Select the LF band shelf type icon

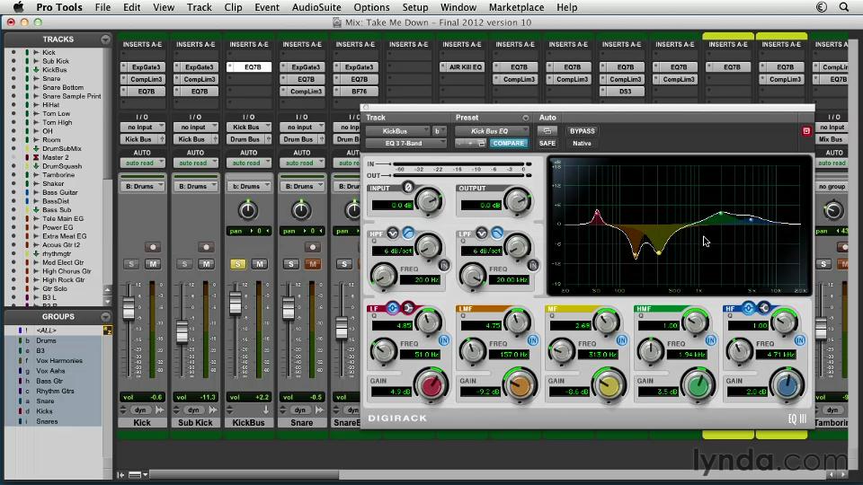[x=408, y=308]
